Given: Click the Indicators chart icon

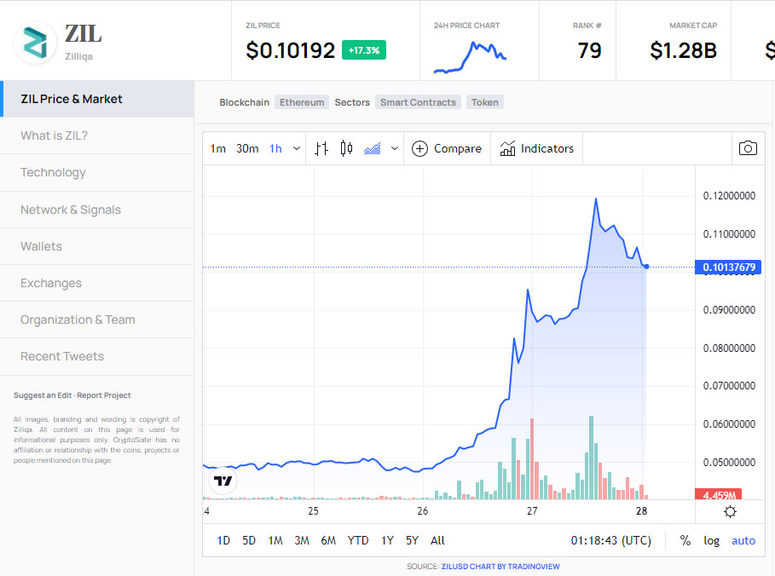Looking at the screenshot, I should (507, 148).
